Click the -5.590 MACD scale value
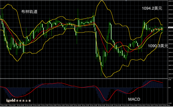 (170, 103)
